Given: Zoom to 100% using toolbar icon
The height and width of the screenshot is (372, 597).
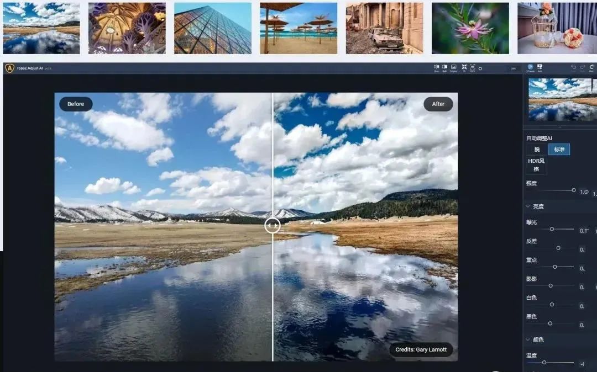Looking at the screenshot, I should click(473, 68).
